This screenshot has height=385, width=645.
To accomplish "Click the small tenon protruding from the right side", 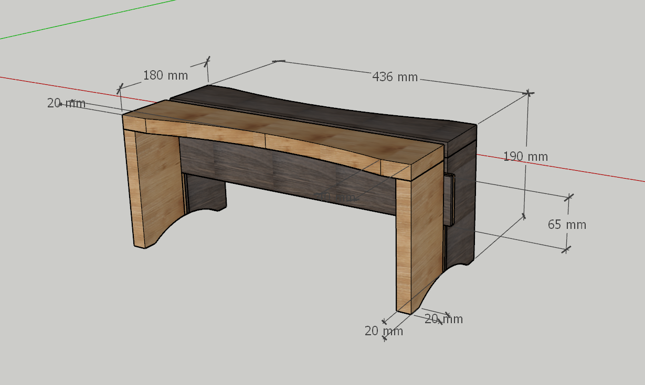I will [x=449, y=199].
